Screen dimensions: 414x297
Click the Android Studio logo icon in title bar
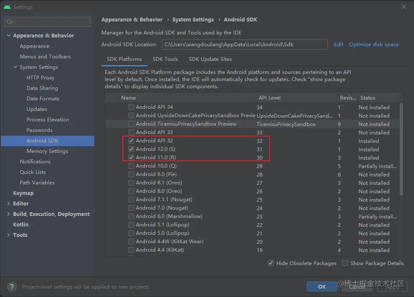tap(7, 7)
